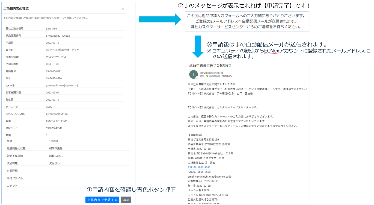This screenshot has width=374, height=205.
Task: Click the phone value 03-5665-8591 in dialog
Action: click(54, 71)
